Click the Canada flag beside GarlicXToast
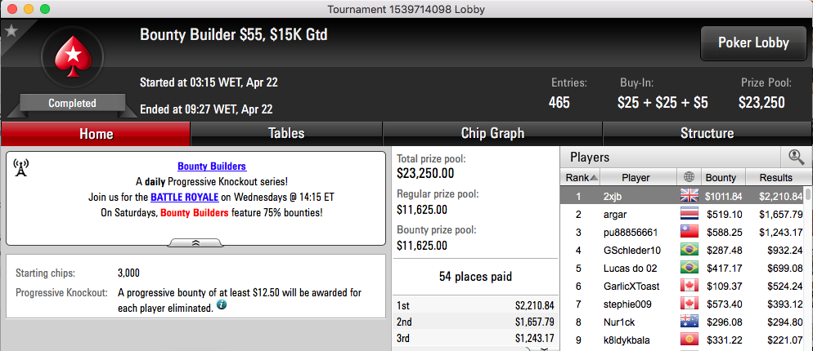The height and width of the screenshot is (351, 813). 689,286
